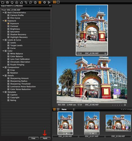
Task: Collapse the Color group
Action: coord(3,51)
